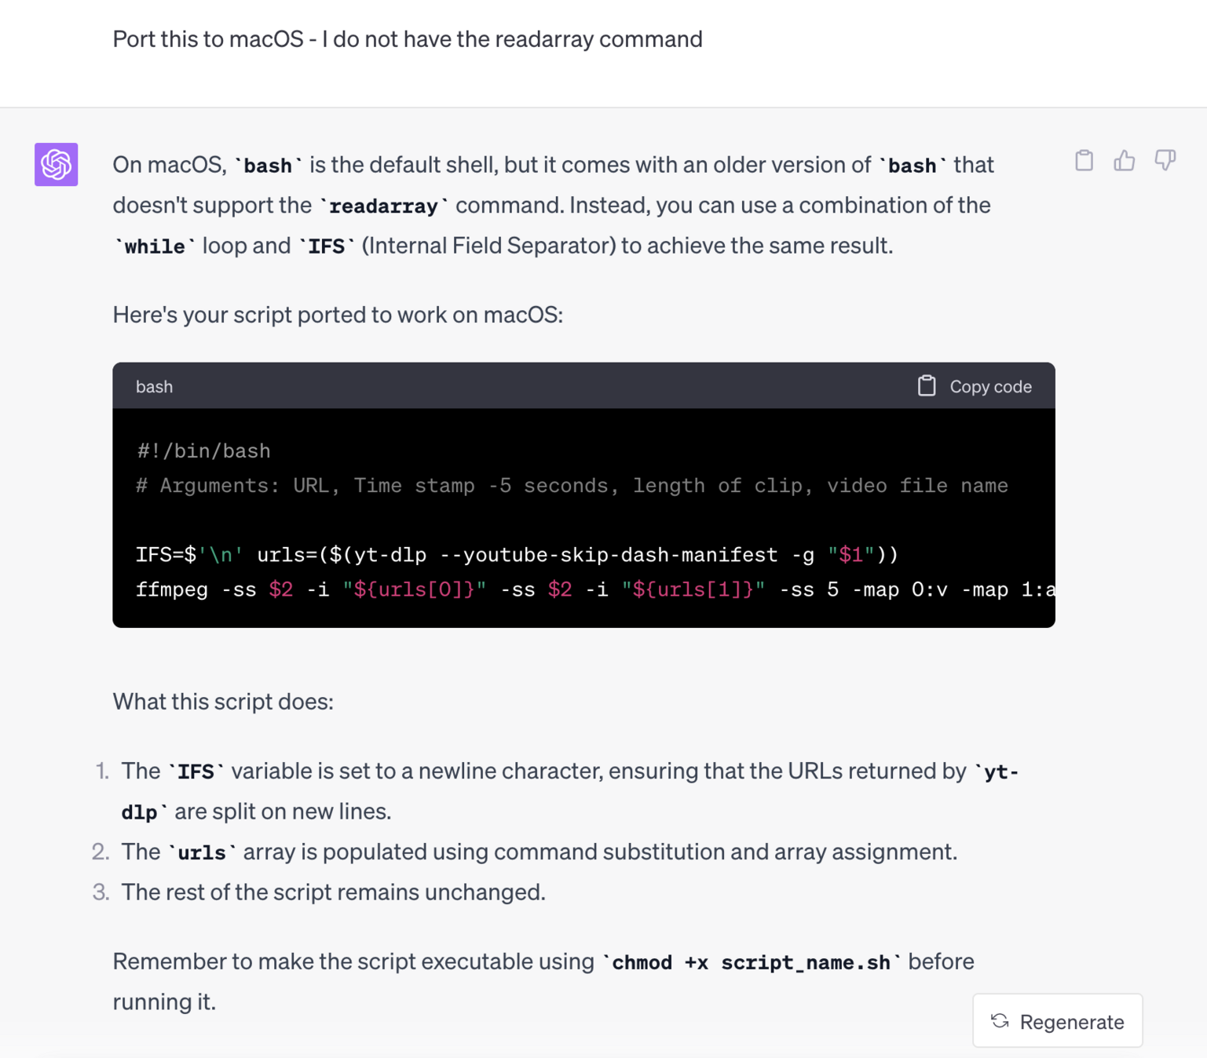
Task: Click the third list item about unchanged script
Action: [x=333, y=892]
